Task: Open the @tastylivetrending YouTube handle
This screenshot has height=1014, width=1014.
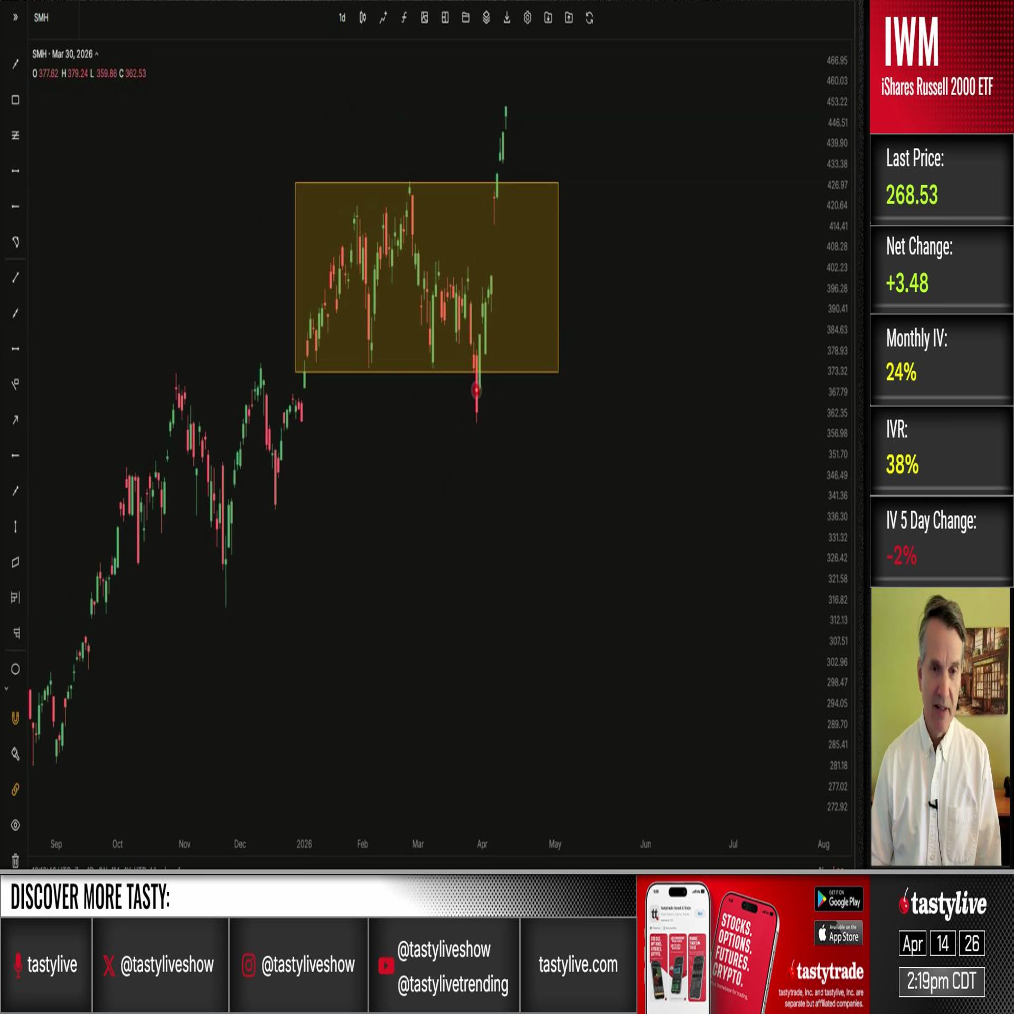Action: tap(453, 985)
